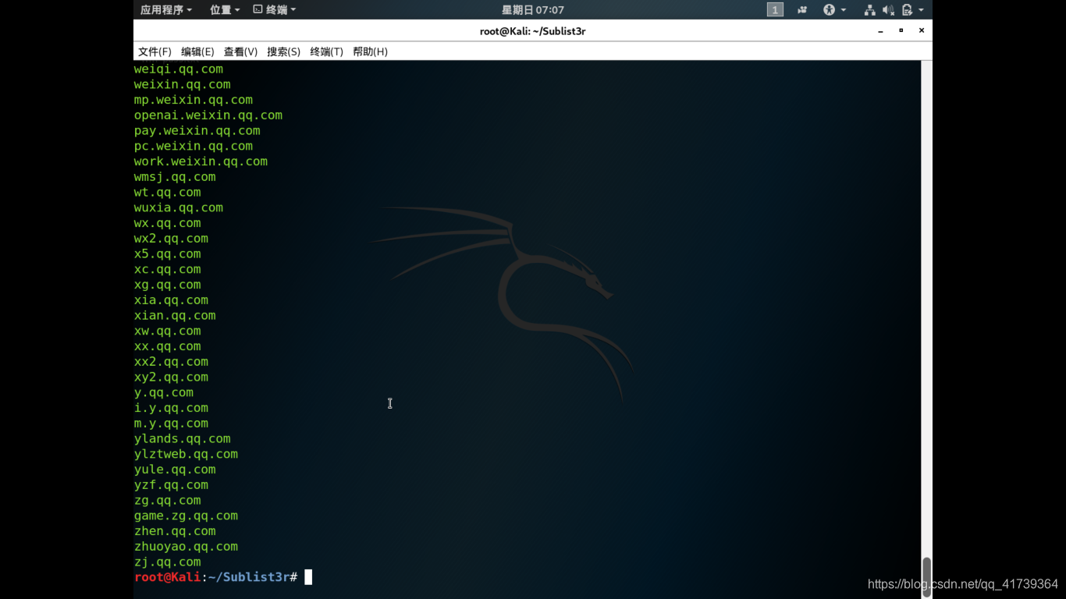The image size is (1066, 599).
Task: Click the line pc.weixin.qq.com
Action: pyautogui.click(x=194, y=146)
